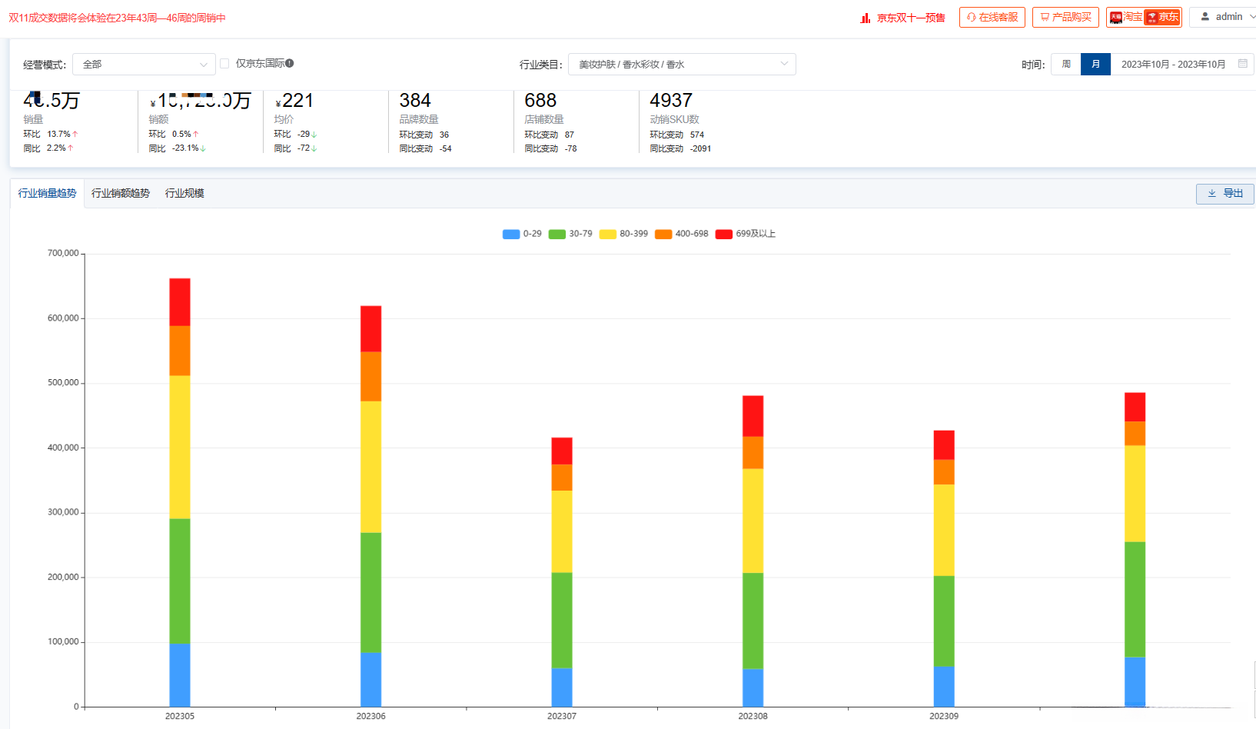Toggle the 400-698 orange legend swatch
This screenshot has width=1256, height=729.
[663, 235]
